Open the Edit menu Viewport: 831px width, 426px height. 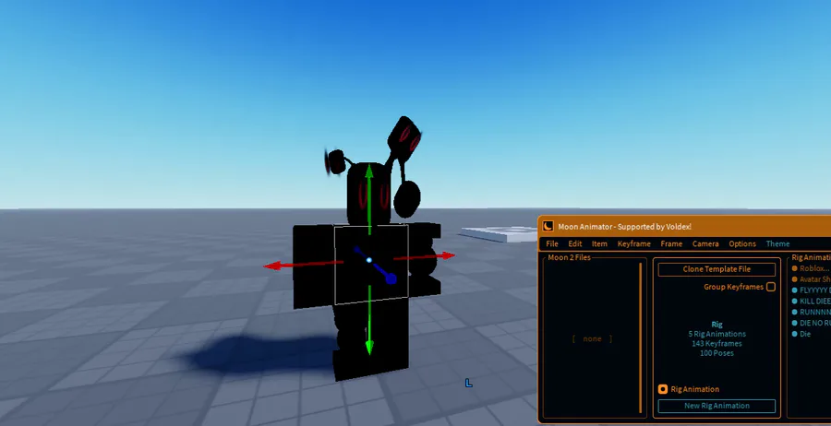click(x=575, y=244)
